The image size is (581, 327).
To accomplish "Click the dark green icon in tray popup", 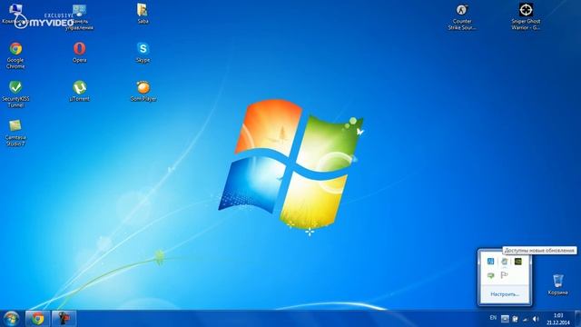I will coord(518,262).
